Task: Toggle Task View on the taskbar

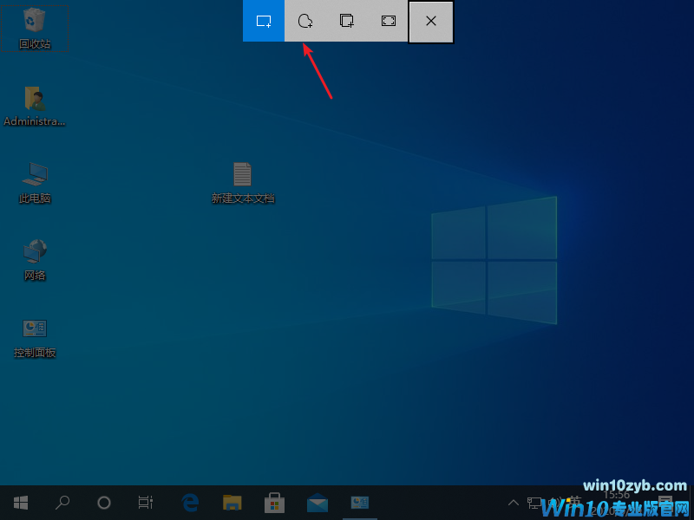Action: pos(145,502)
